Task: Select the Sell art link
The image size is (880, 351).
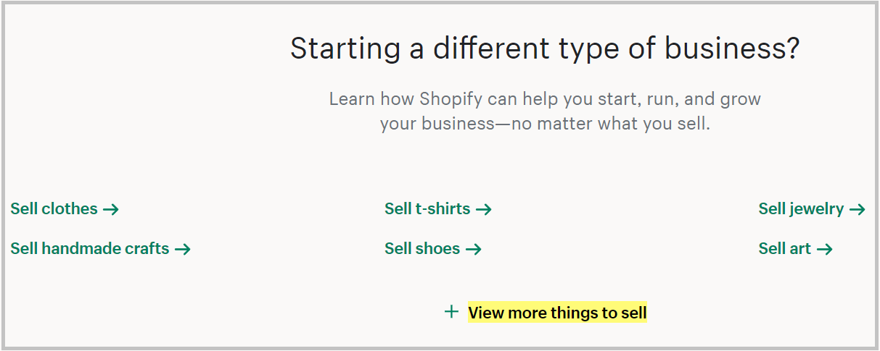Action: tap(785, 249)
